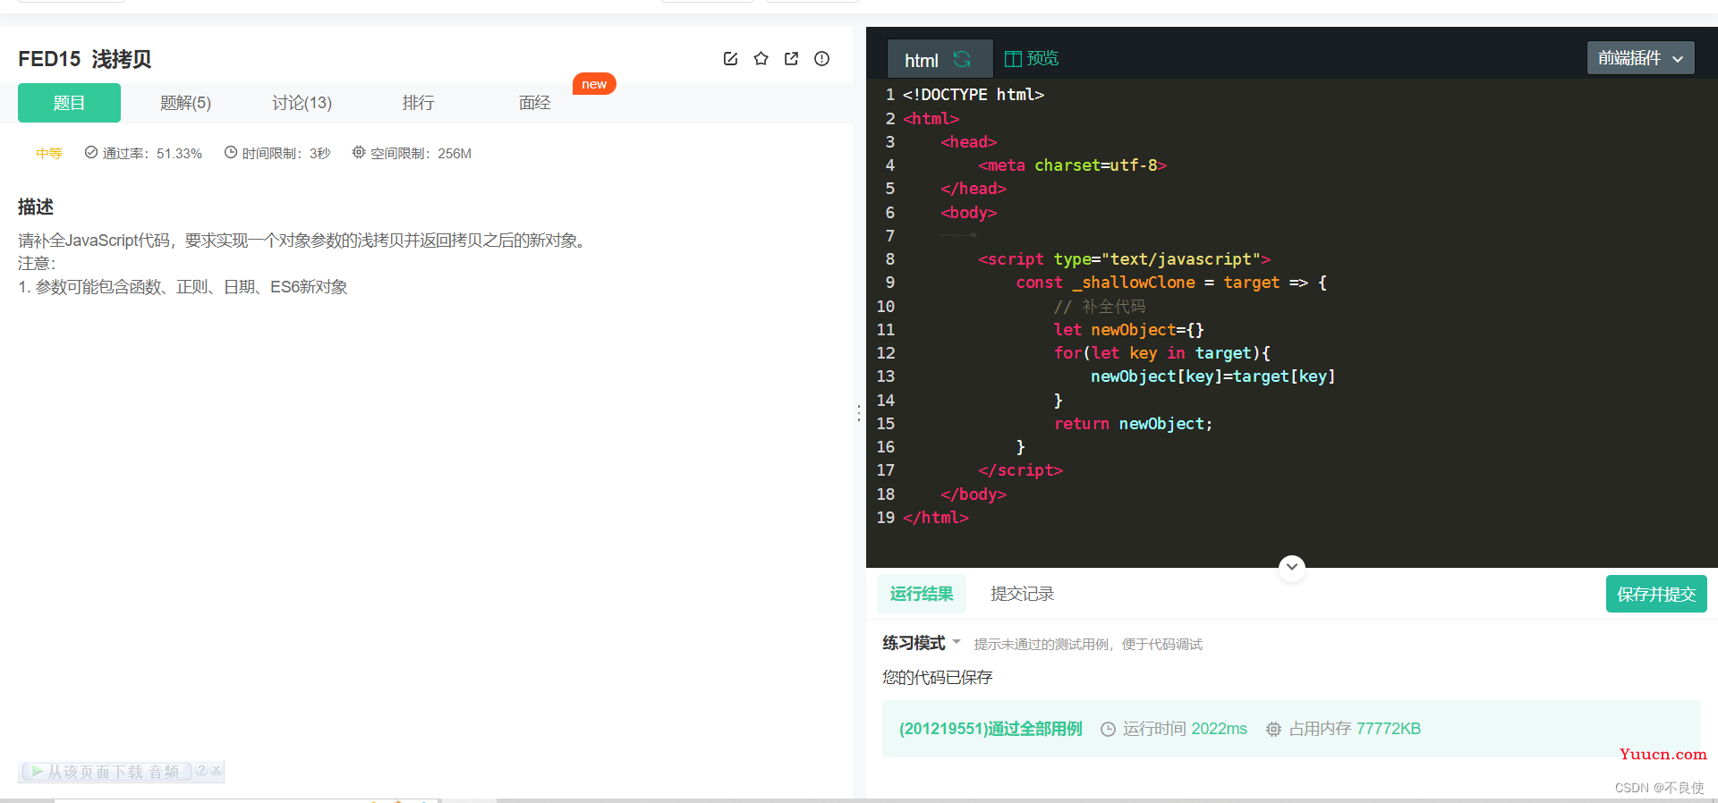Reset code with the refresh icon
Screen dimensions: 1718x803
click(962, 59)
